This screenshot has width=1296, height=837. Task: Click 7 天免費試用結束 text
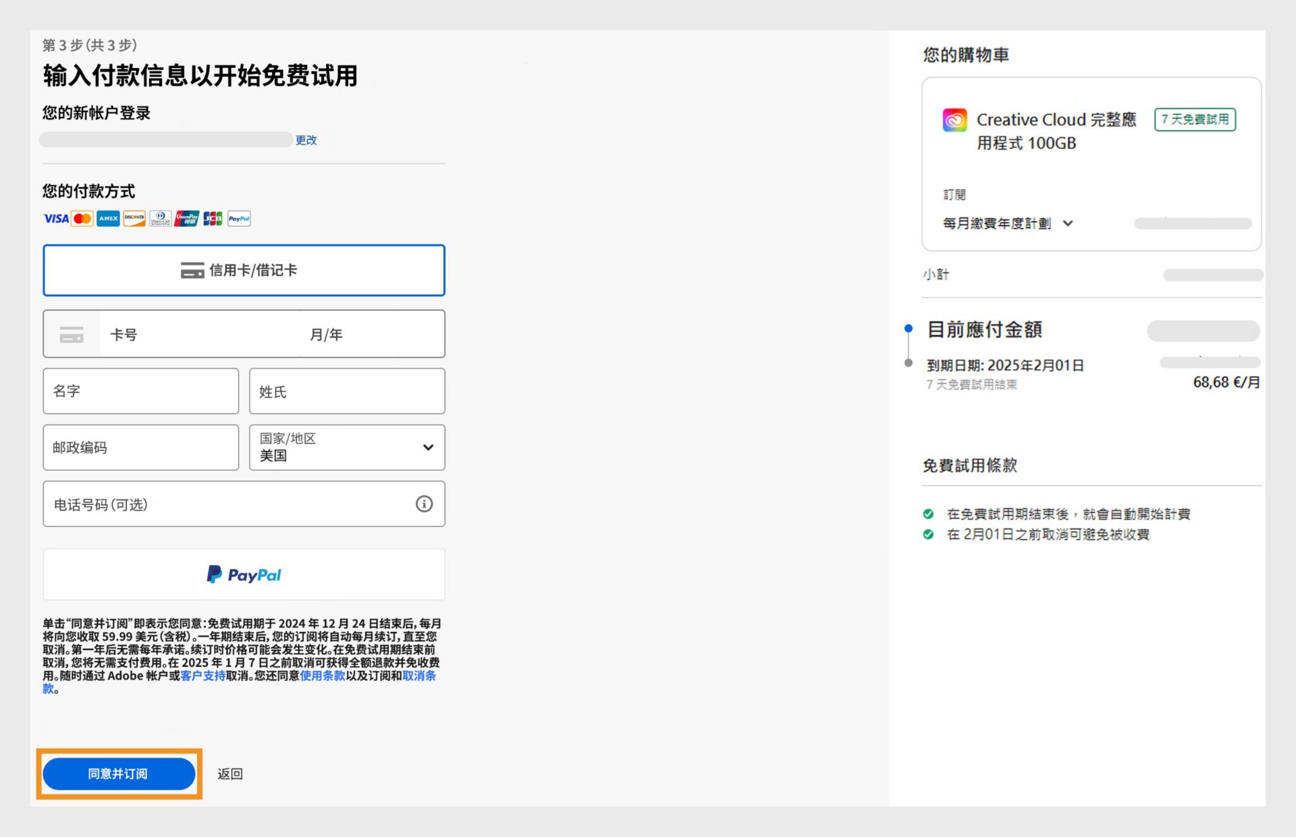click(971, 384)
